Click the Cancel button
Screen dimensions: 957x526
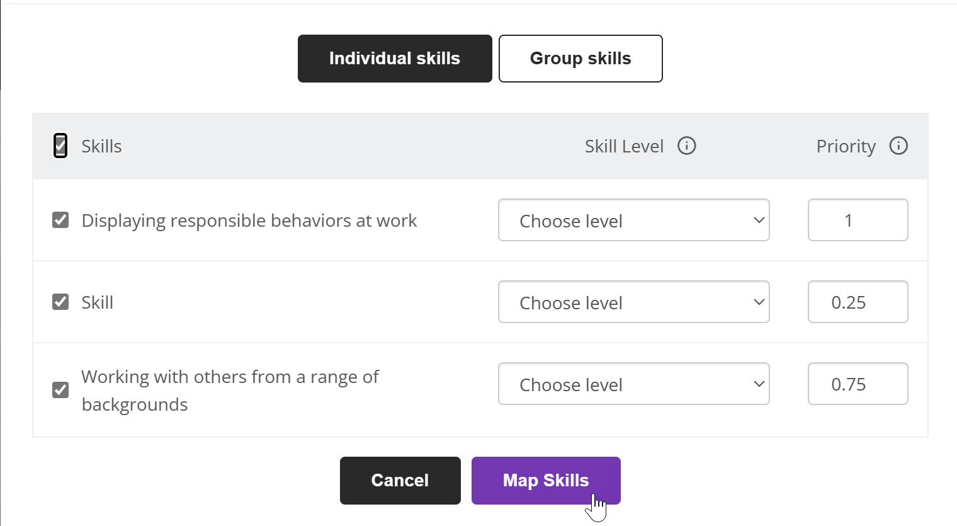400,481
